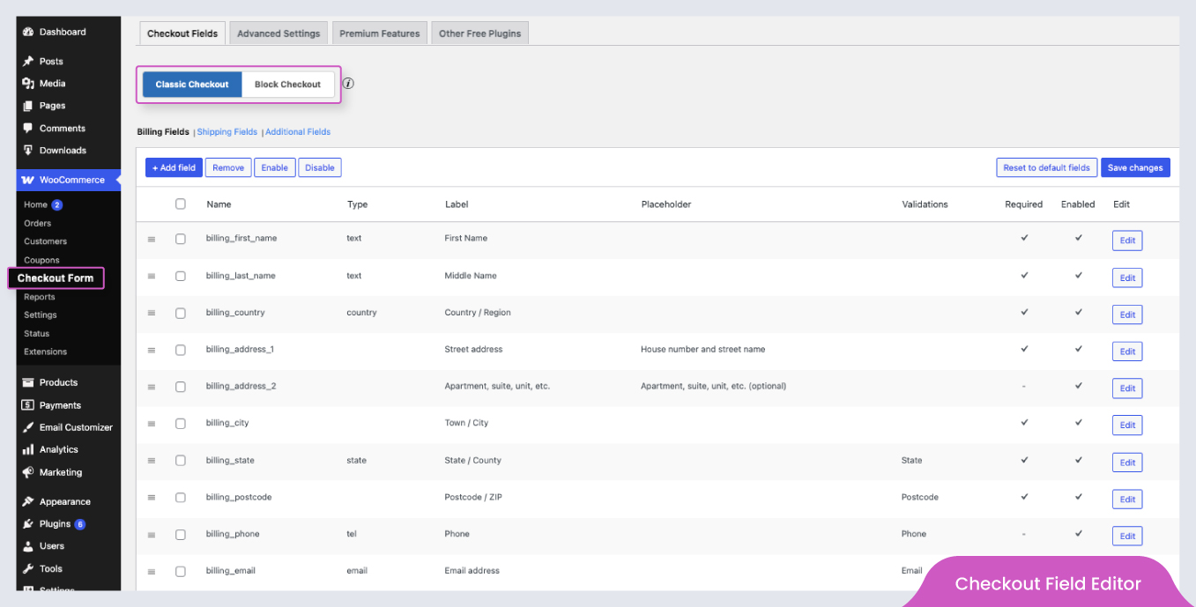1196x607 pixels.
Task: Check the billing_email row checkbox
Action: click(x=181, y=571)
